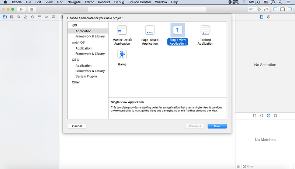Select Tabbed Application template
The image size is (295, 169).
click(205, 35)
